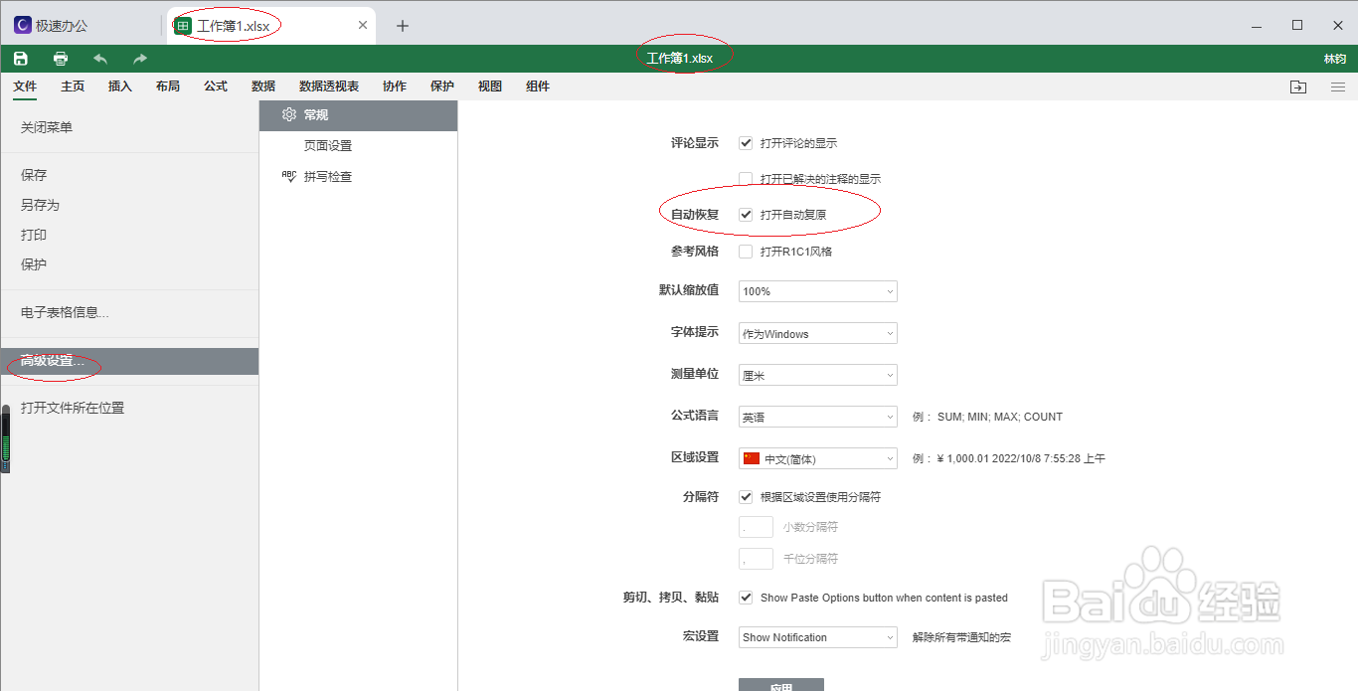Click the Undo arrow icon
This screenshot has width=1358, height=691.
98,58
